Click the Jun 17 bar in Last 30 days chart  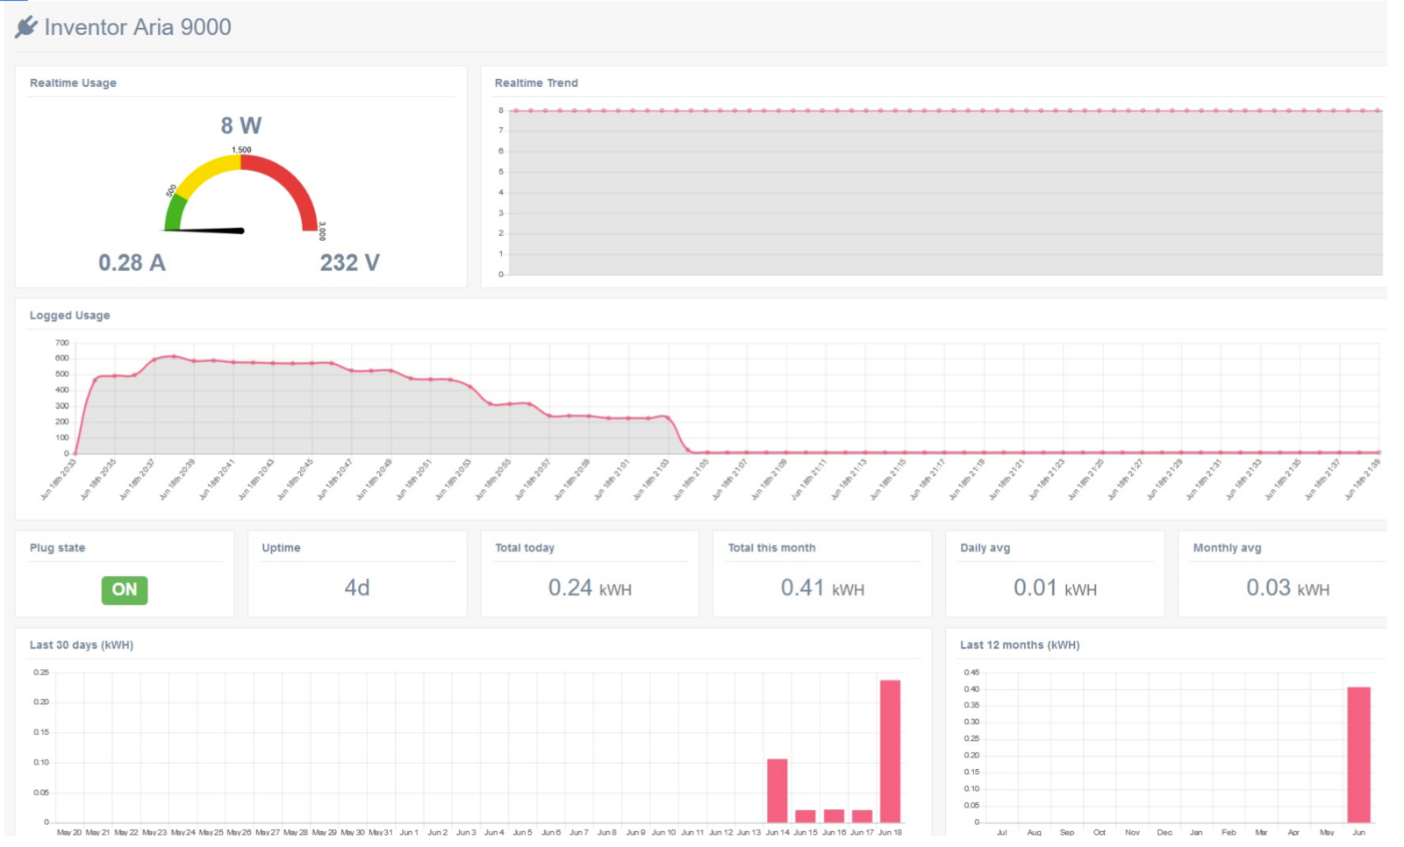(x=863, y=816)
